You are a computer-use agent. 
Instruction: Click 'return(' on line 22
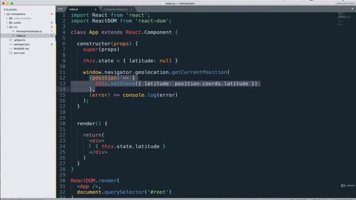pos(93,135)
